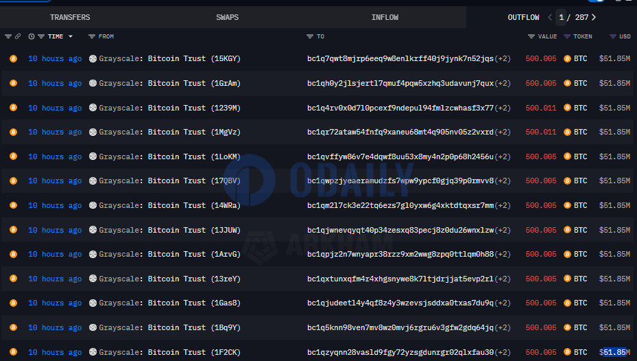Screen dimensions: 637x361
Task: Click Grayscale entity logo in 17QBV row
Action: pyautogui.click(x=93, y=181)
